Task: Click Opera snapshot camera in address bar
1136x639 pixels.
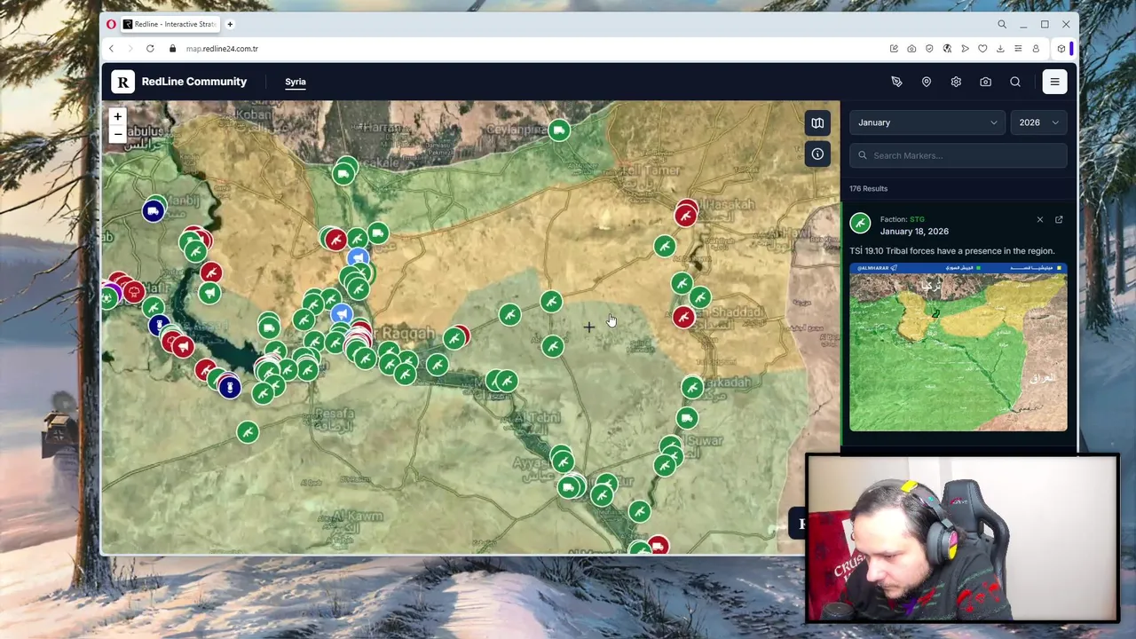Action: [911, 49]
